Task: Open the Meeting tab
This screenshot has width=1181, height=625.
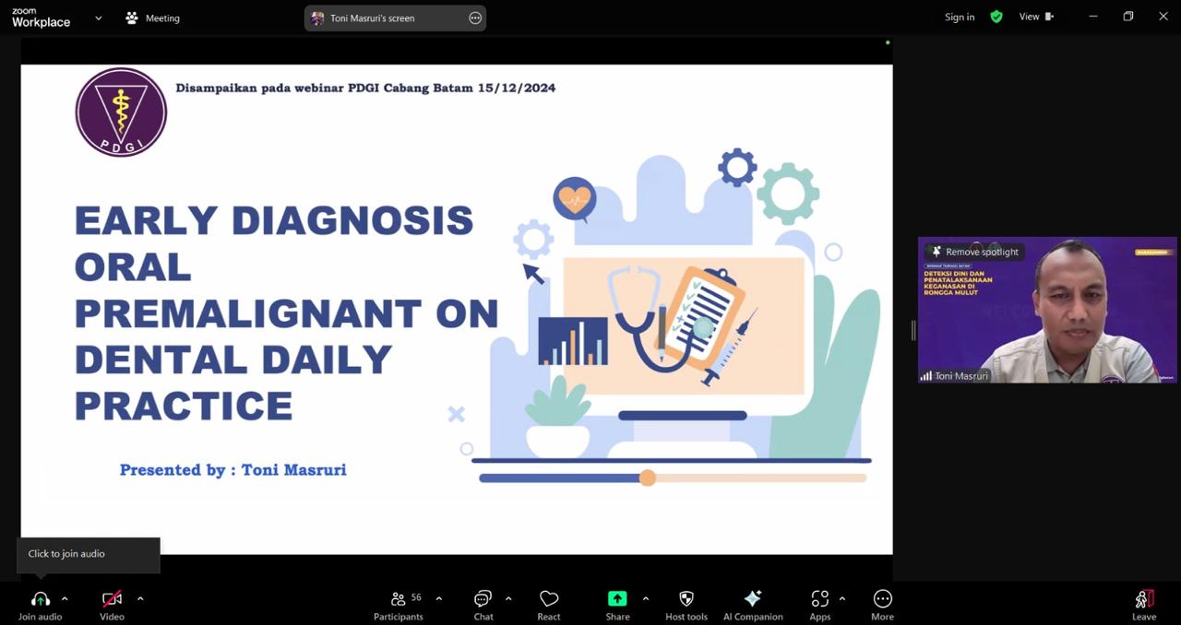Action: click(153, 18)
